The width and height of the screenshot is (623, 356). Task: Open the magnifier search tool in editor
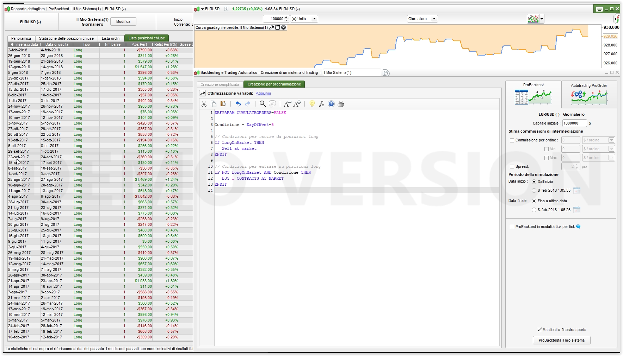(263, 104)
